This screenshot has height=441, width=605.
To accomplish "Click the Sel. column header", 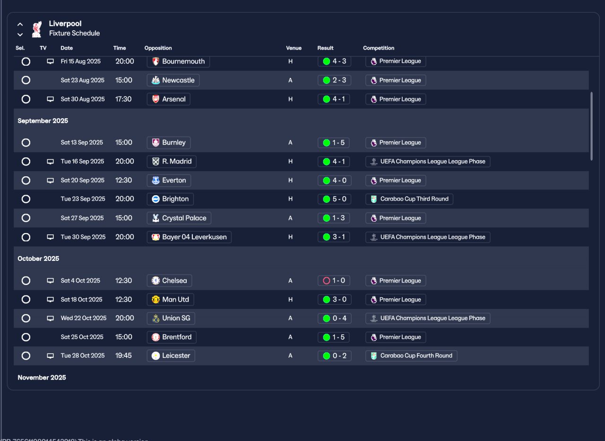I will [20, 48].
